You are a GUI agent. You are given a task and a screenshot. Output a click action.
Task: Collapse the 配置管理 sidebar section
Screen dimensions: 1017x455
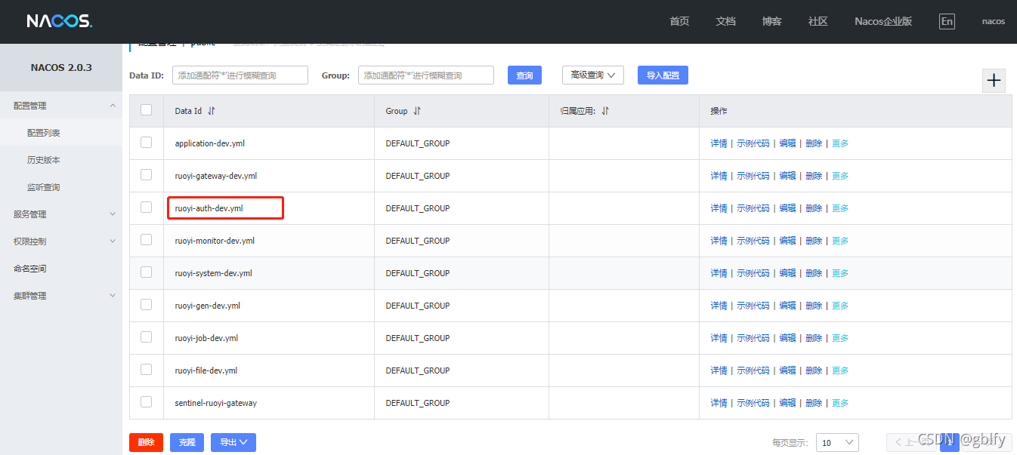pyautogui.click(x=61, y=106)
